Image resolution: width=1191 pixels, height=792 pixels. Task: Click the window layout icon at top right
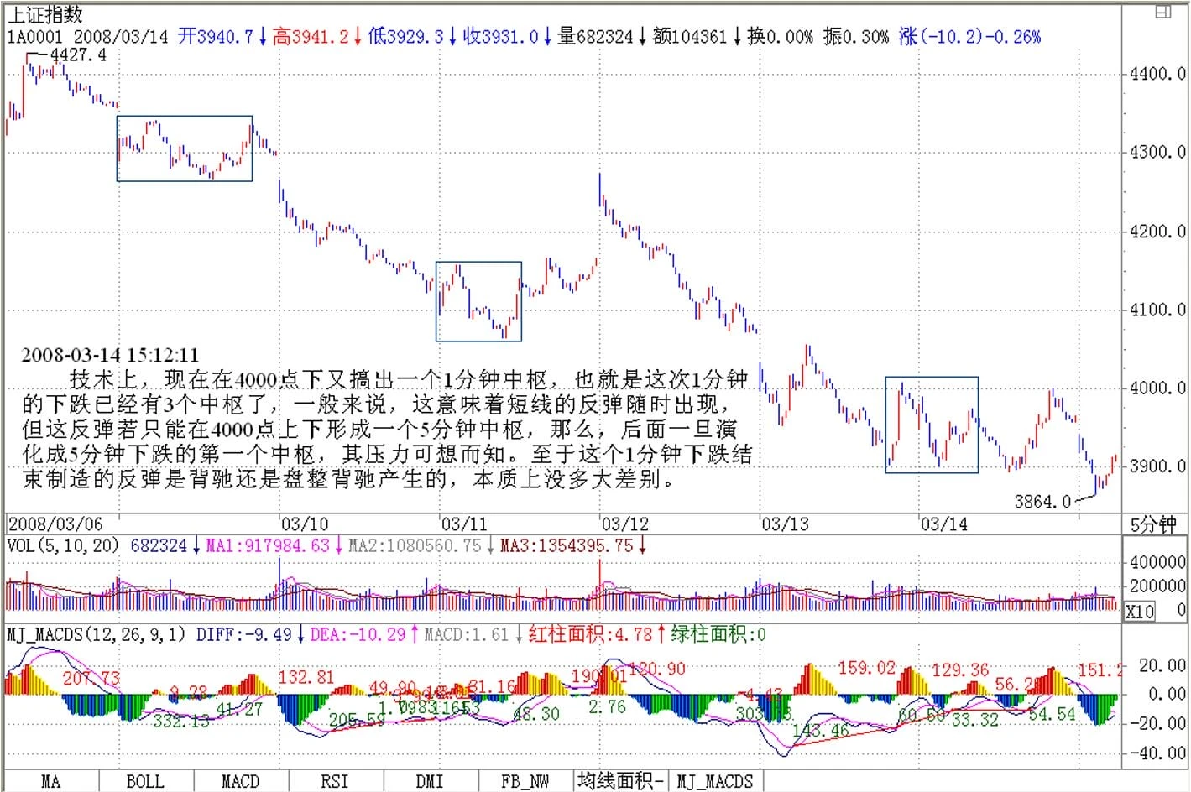point(1163,12)
